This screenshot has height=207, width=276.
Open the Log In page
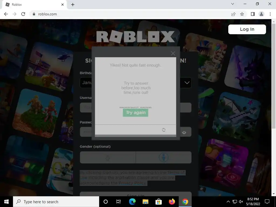pos(247,29)
